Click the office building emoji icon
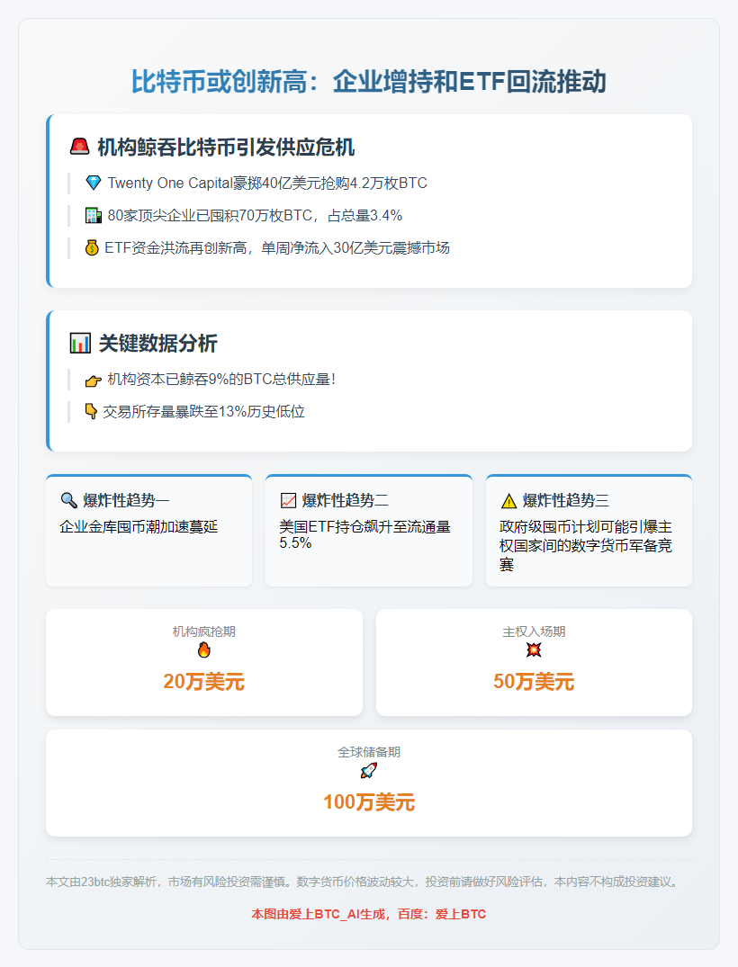Image resolution: width=738 pixels, height=967 pixels. (94, 215)
